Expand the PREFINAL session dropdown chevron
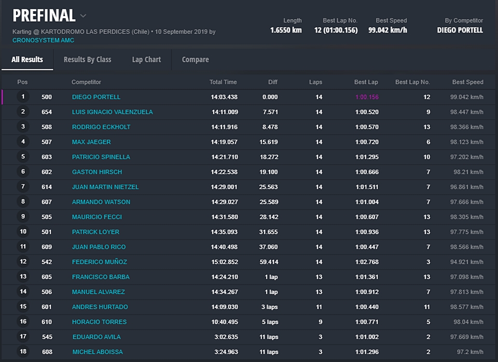This screenshot has width=498, height=362. (84, 16)
